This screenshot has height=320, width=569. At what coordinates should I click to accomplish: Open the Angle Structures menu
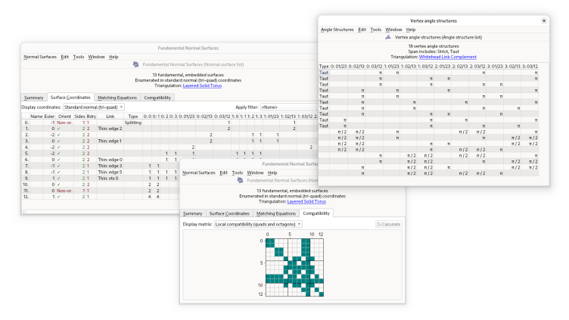coord(337,30)
